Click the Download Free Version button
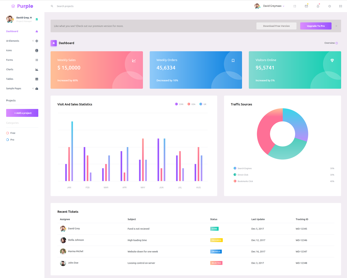The image size is (347, 278). click(x=276, y=26)
